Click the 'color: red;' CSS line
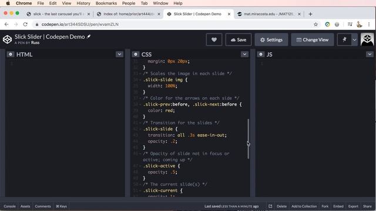Screen dimensions: 376x211 point(161,111)
